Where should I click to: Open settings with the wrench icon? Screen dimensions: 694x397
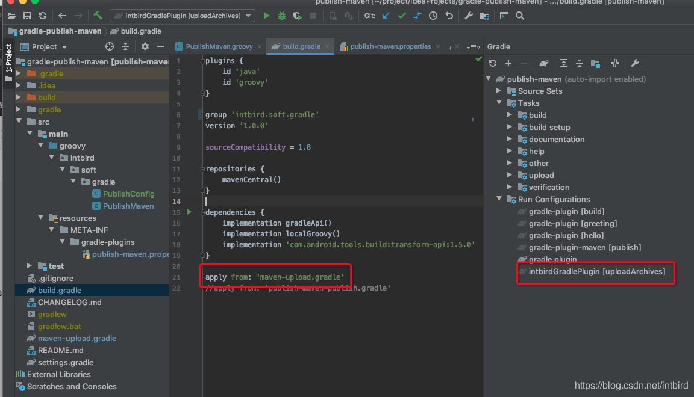click(468, 16)
